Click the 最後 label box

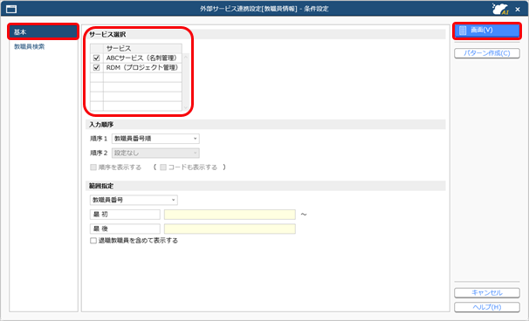point(125,229)
